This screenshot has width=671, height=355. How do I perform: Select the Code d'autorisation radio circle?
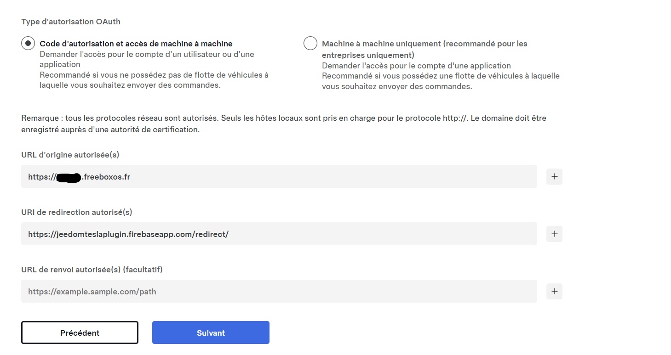(x=28, y=43)
